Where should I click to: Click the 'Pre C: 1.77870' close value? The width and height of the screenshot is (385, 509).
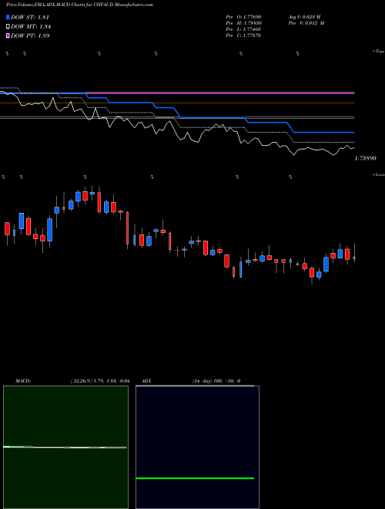243,35
